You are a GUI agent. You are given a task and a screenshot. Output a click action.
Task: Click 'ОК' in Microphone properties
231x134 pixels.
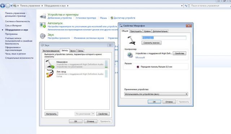click(154, 102)
